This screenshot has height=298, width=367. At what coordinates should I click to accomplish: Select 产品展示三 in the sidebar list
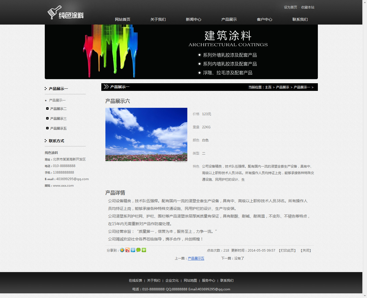(x=58, y=119)
